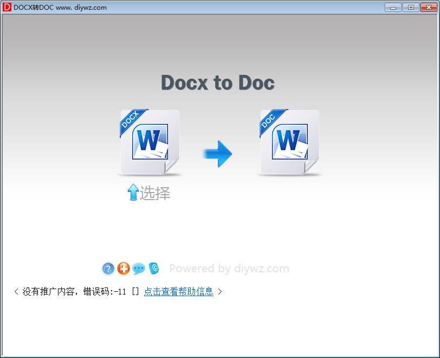Click the blue copyright icon
Viewport: 440px width, 358px height.
tap(154, 268)
